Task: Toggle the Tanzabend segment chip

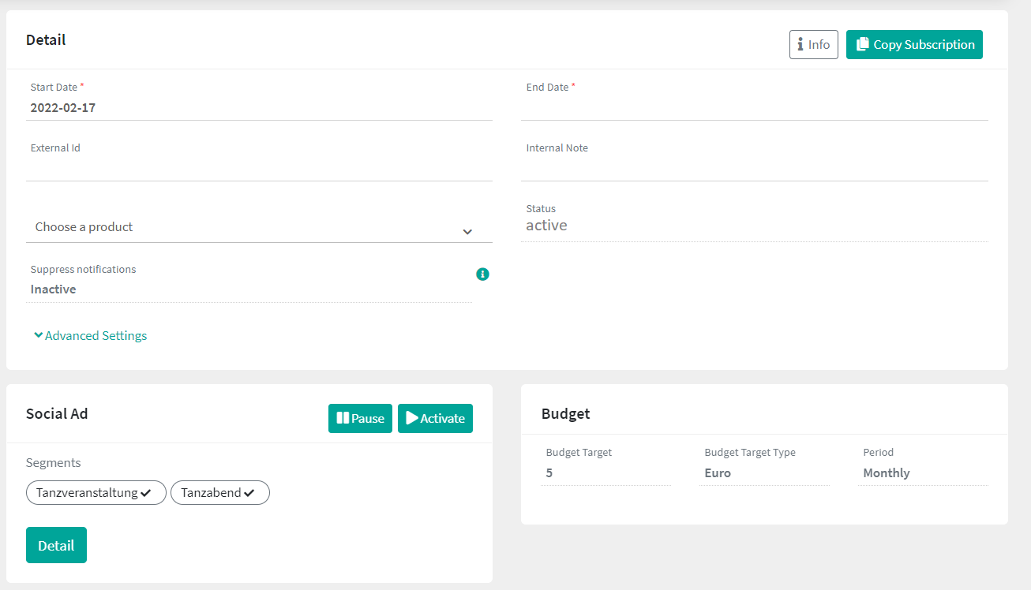Action: point(219,493)
